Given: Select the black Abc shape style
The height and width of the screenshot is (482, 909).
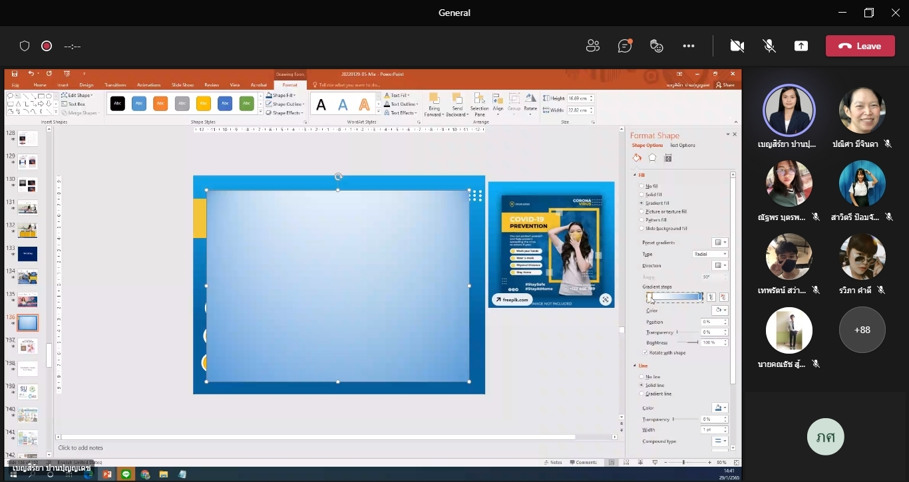Looking at the screenshot, I should [x=118, y=104].
